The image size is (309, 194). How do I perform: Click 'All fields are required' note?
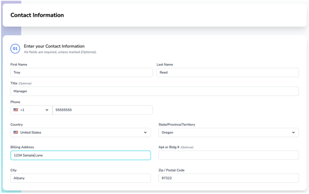(60, 52)
